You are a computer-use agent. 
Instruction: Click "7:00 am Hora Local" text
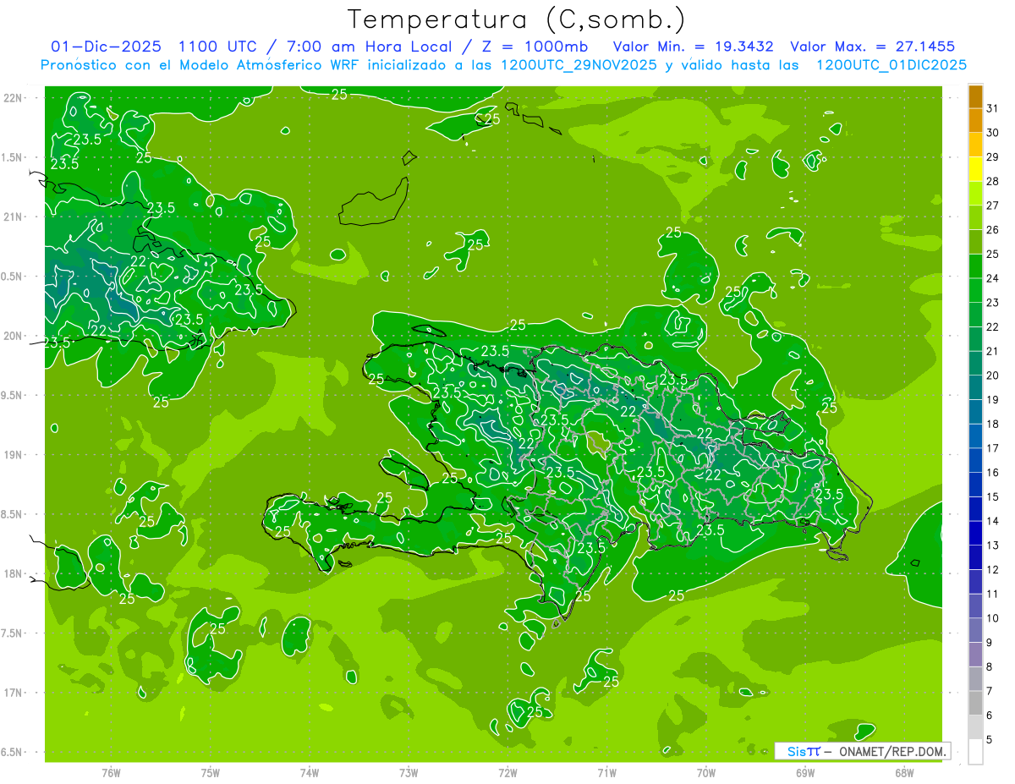(x=372, y=47)
